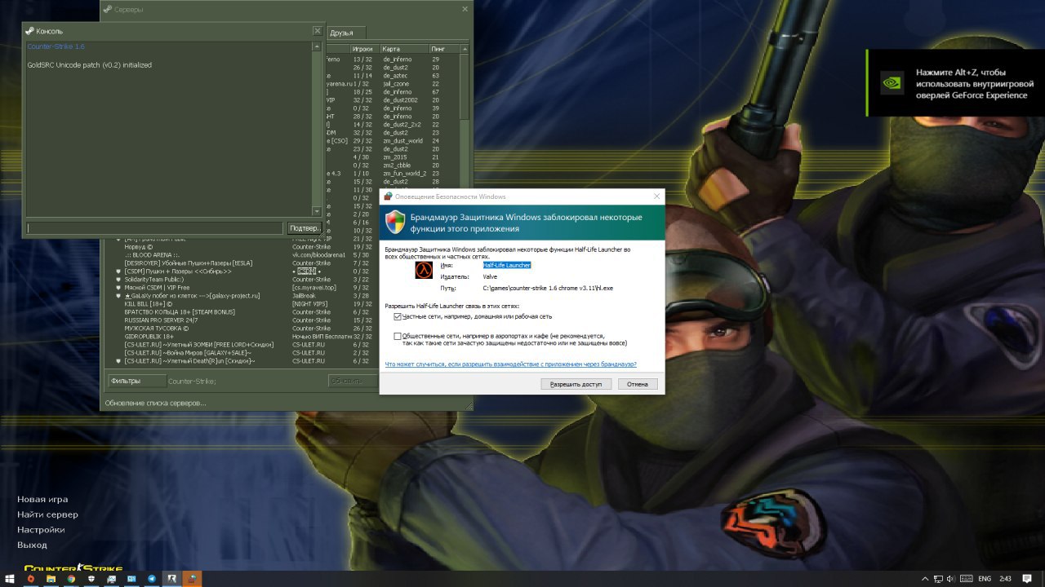This screenshot has width=1045, height=587.
Task: Click the Steam logo in Серверы window title
Action: pos(109,9)
